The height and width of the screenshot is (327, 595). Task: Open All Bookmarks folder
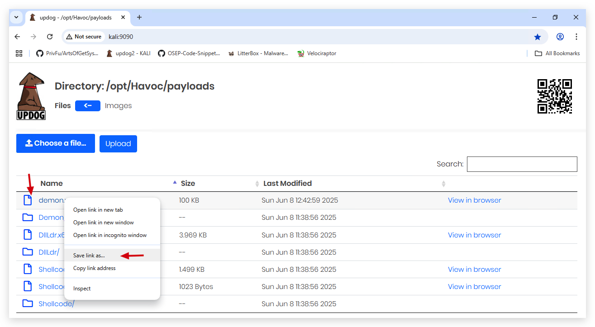[557, 53]
